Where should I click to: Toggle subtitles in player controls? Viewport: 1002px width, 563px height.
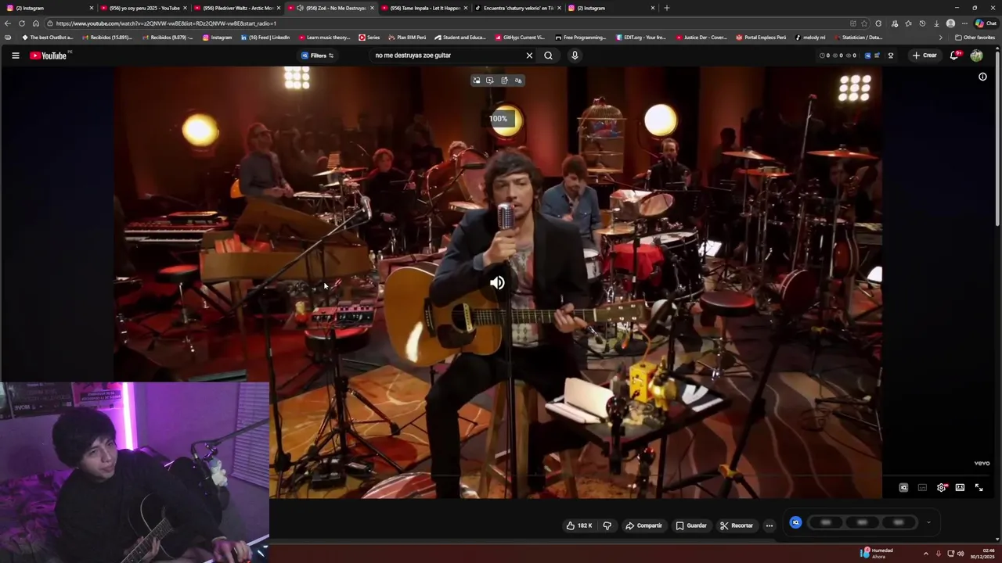pos(922,488)
